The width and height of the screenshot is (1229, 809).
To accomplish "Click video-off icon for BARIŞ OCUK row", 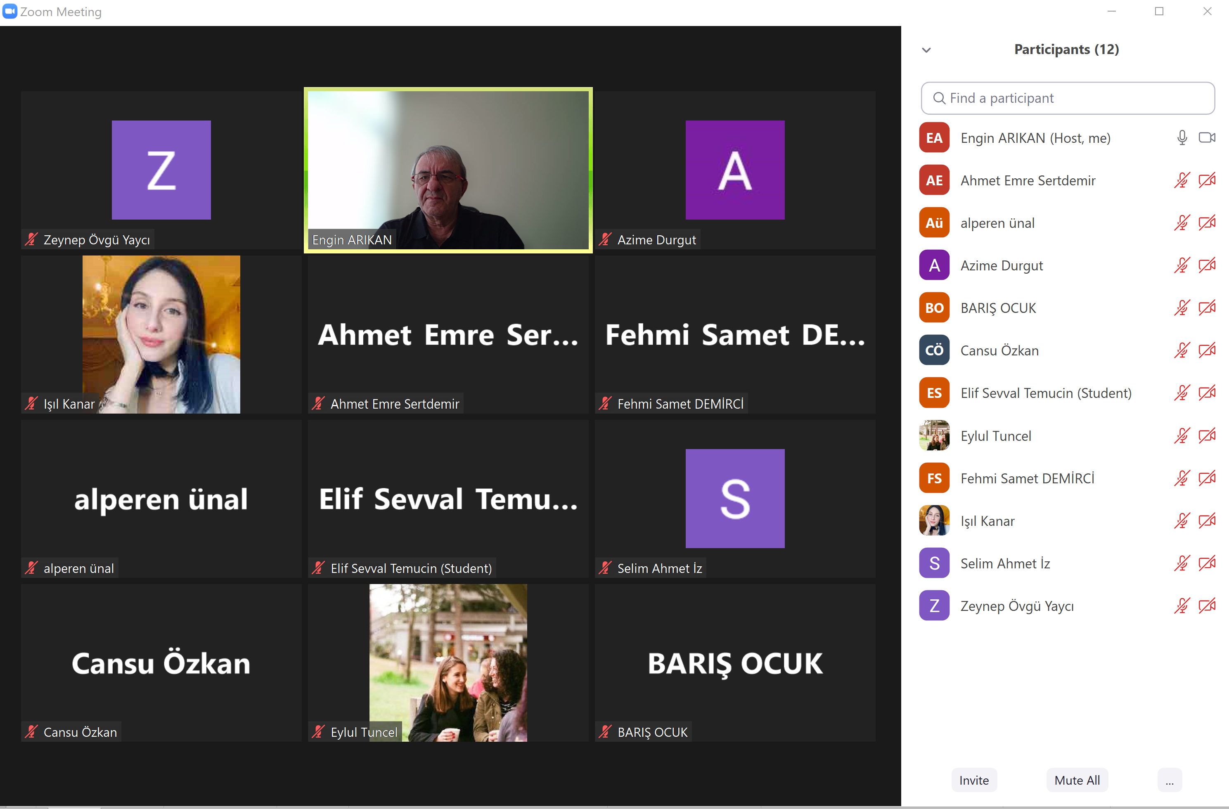I will point(1207,308).
